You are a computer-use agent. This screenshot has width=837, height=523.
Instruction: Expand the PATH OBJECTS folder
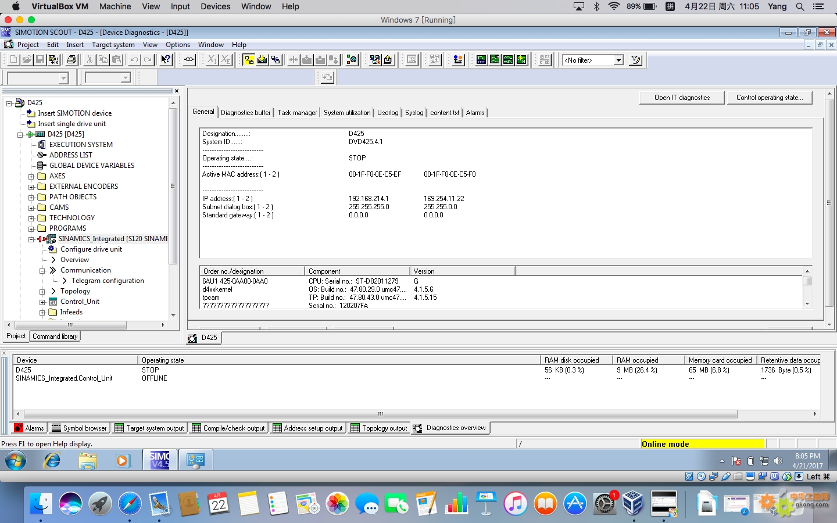(x=31, y=198)
